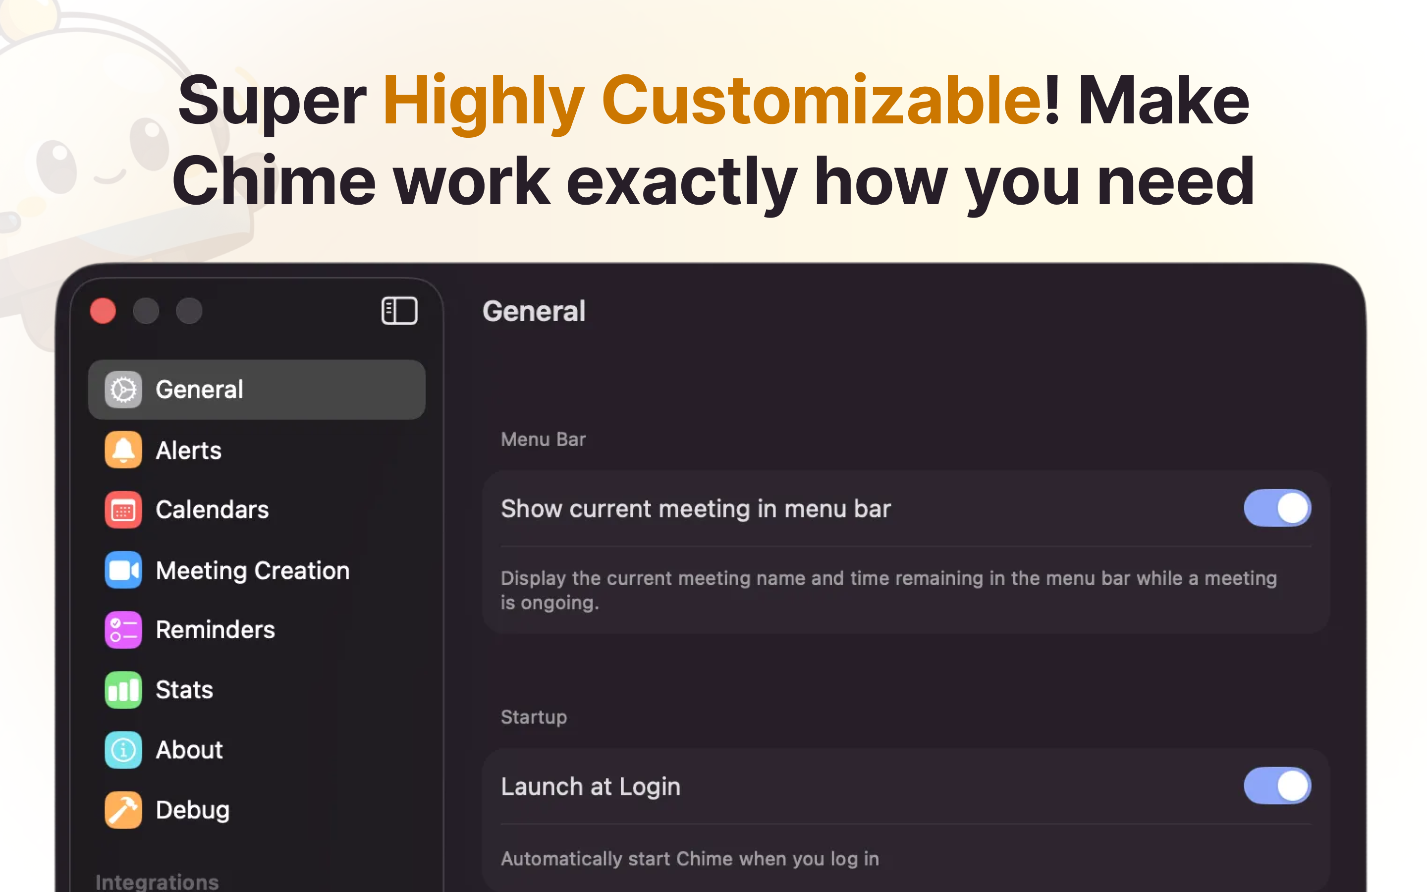
Task: Open the Debug sidebar entry
Action: click(192, 810)
